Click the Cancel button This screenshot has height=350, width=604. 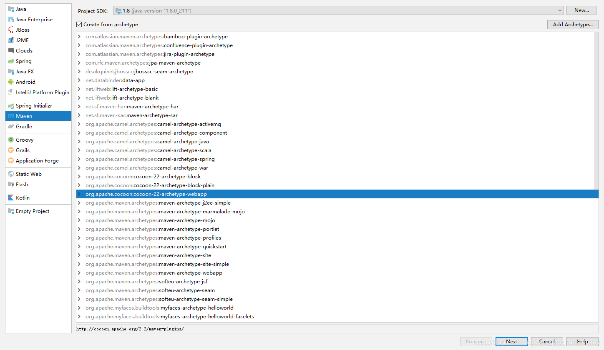(x=547, y=342)
